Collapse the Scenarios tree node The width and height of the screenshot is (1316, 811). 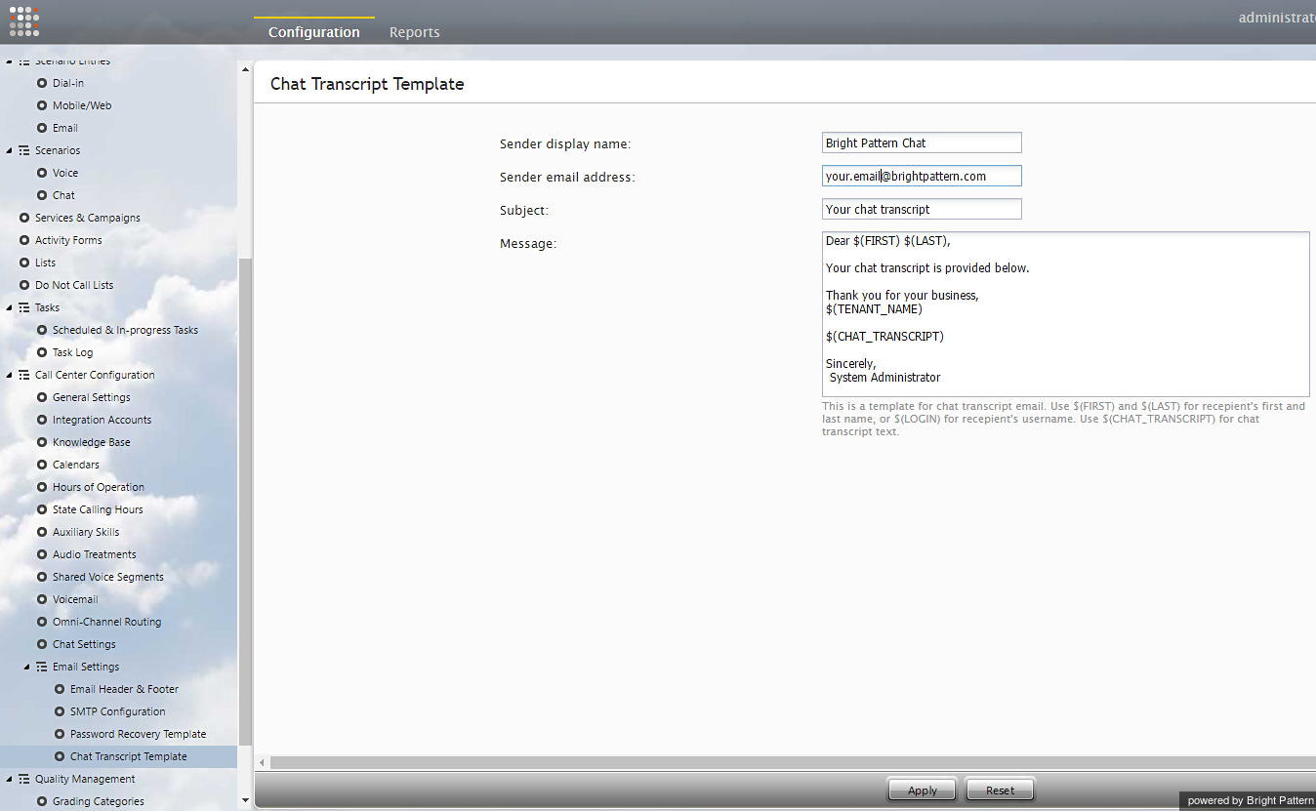pyautogui.click(x=10, y=150)
